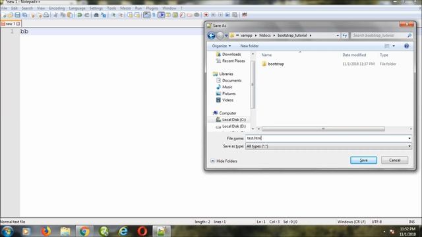
Task: Click bootstrap_tutorial breadcrumb segment
Action: [x=292, y=36]
